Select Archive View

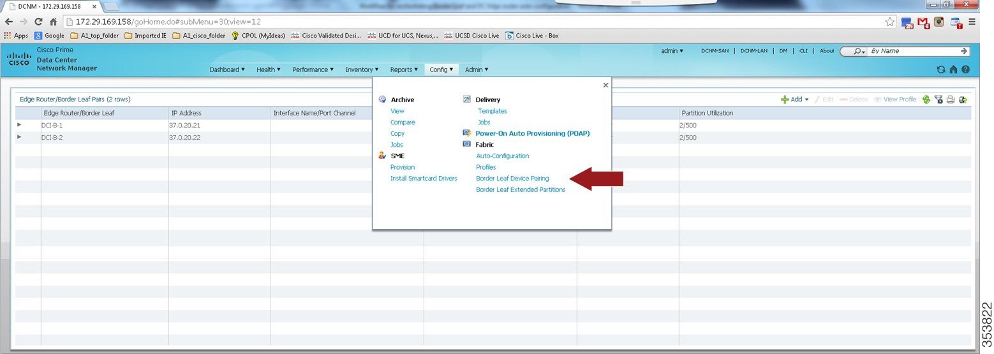tap(397, 111)
